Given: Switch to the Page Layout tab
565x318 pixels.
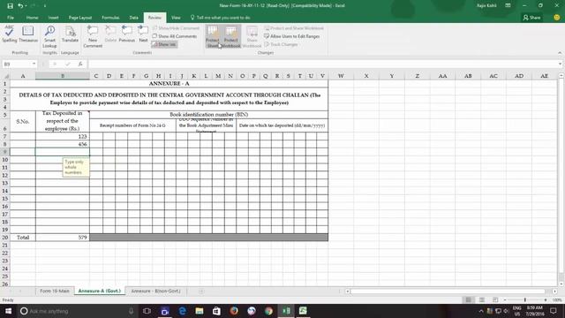Looking at the screenshot, I should tap(80, 18).
